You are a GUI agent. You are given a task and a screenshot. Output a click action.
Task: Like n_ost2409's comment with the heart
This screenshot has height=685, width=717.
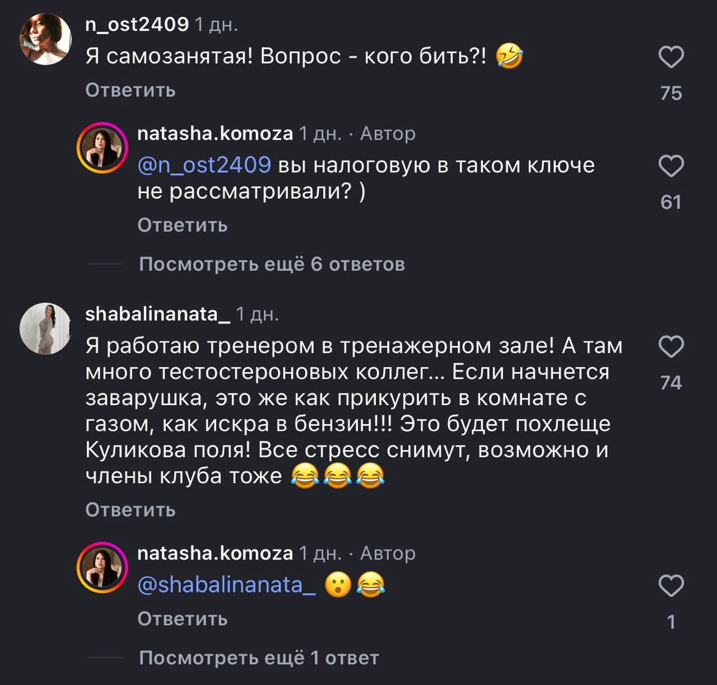pyautogui.click(x=671, y=58)
